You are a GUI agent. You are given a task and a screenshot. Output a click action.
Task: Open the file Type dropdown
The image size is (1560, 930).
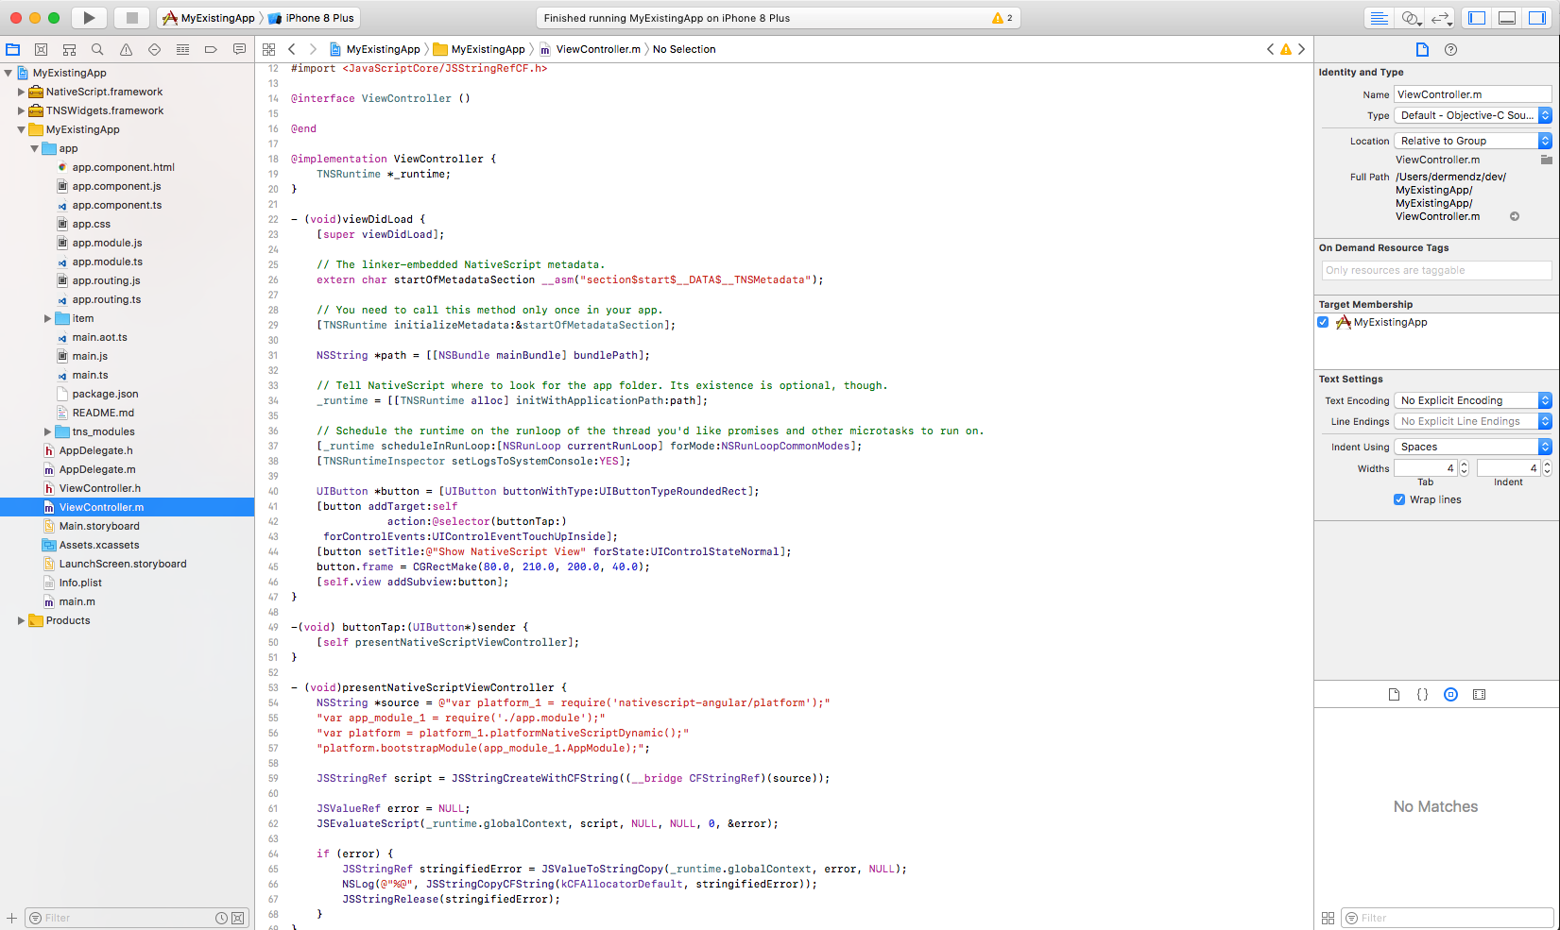coord(1473,115)
